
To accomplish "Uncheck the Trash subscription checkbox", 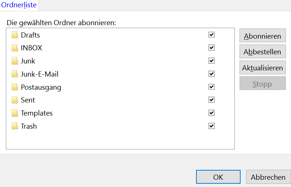I will (211, 126).
